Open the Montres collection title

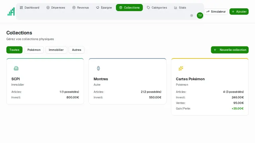coord(101,79)
